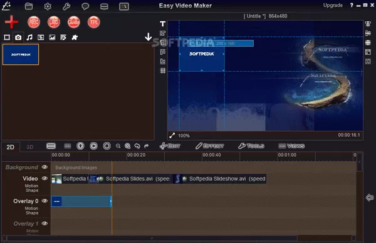Screen dimensions: 376x243
Task: Open the Edit menu
Action: pyautogui.click(x=170, y=146)
